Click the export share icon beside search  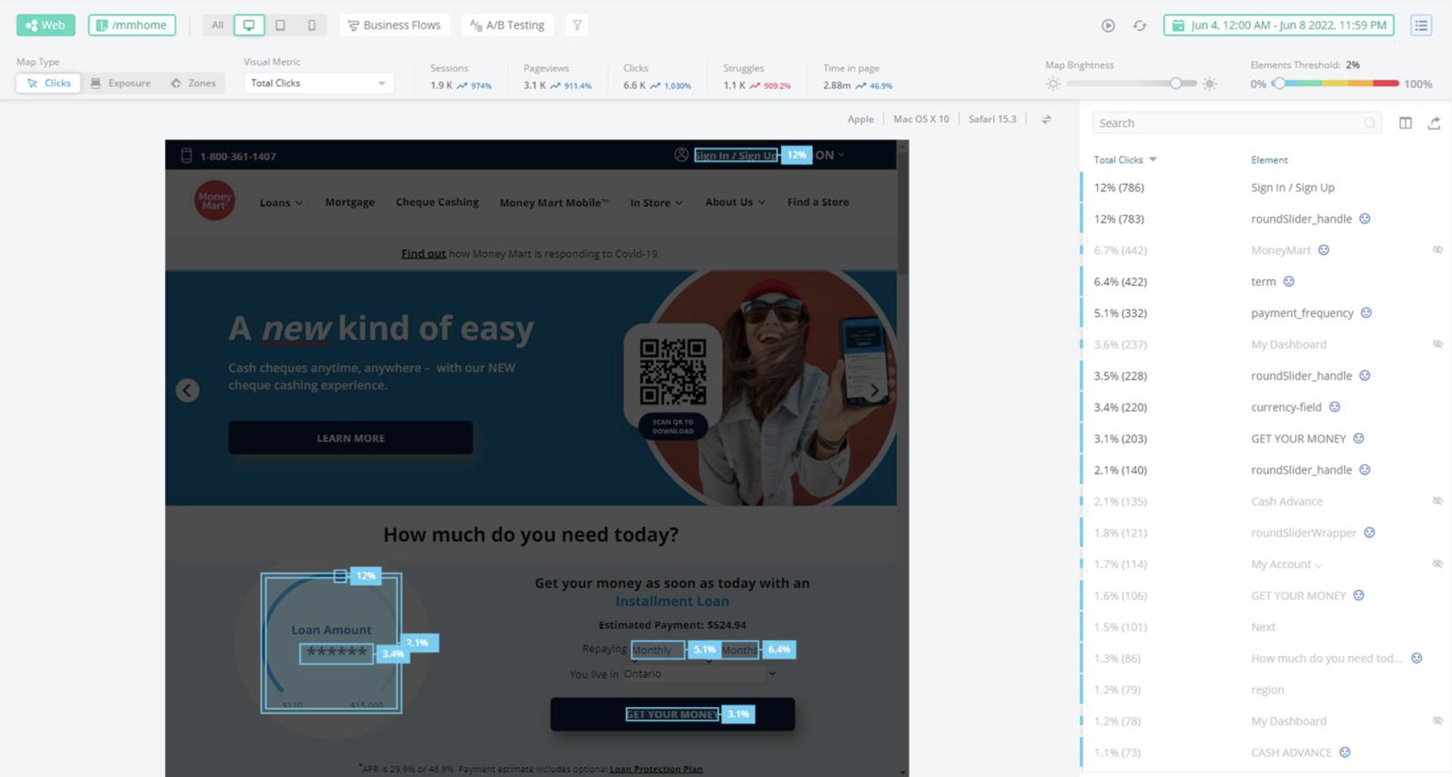coord(1434,123)
